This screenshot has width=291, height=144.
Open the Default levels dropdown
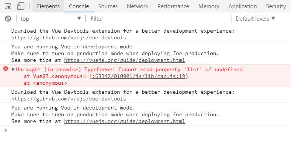255,19
